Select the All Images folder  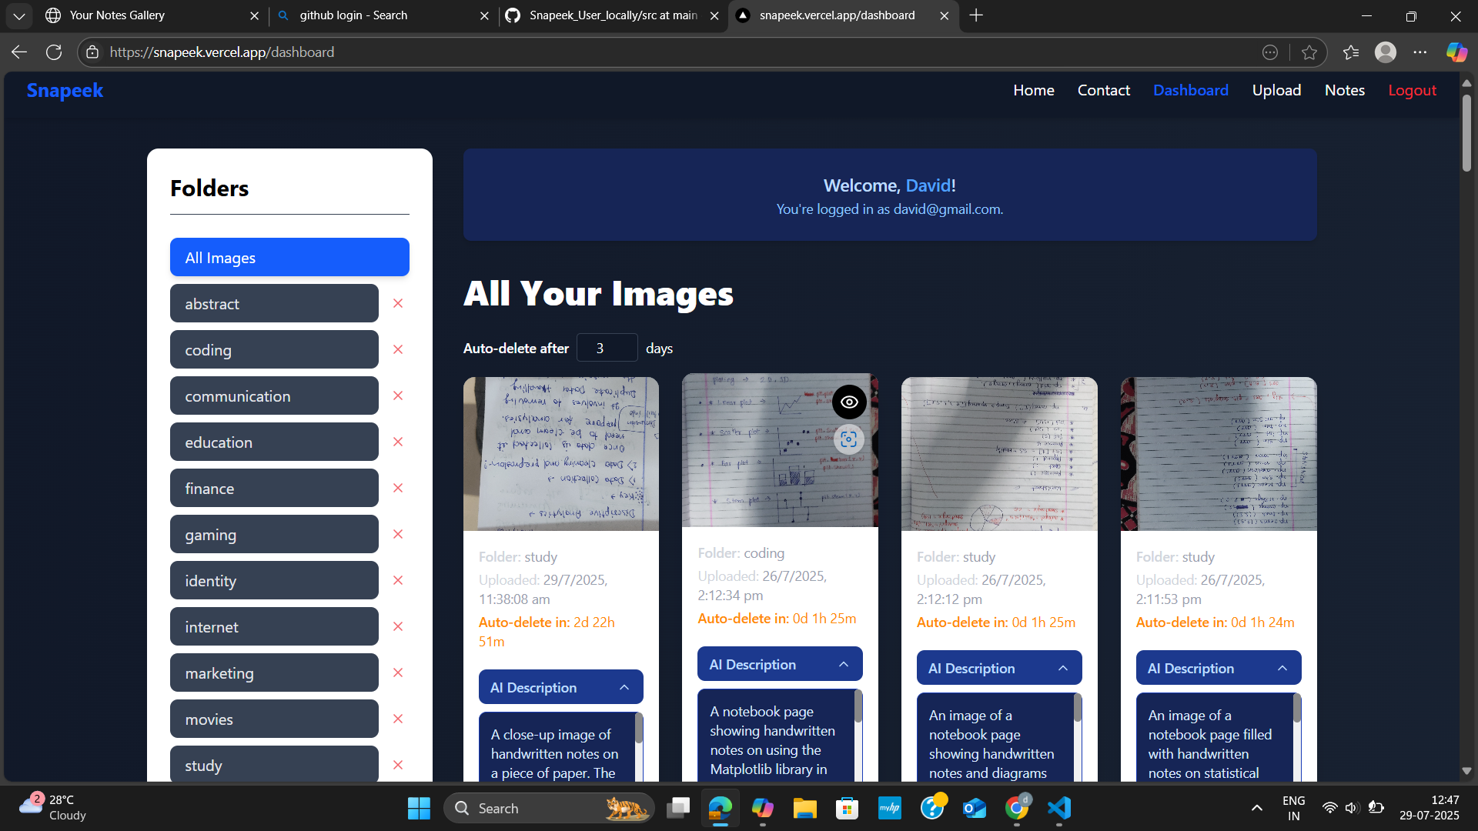pos(289,257)
